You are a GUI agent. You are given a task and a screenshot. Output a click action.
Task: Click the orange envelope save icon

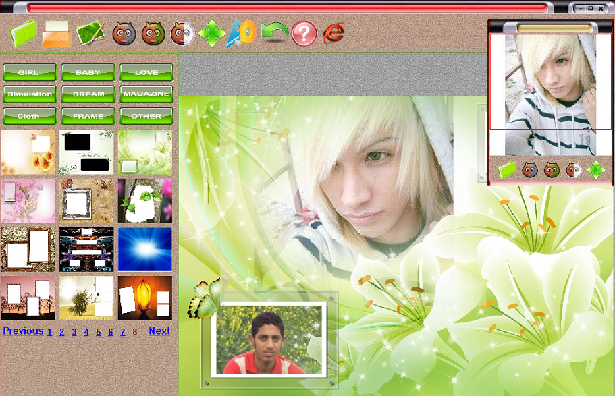pyautogui.click(x=57, y=34)
